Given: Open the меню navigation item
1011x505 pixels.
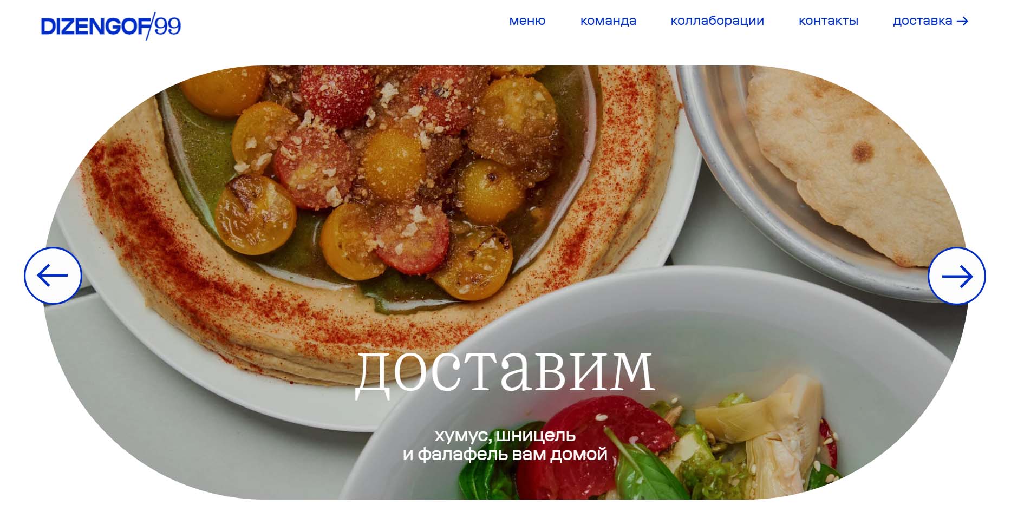Looking at the screenshot, I should coord(527,21).
